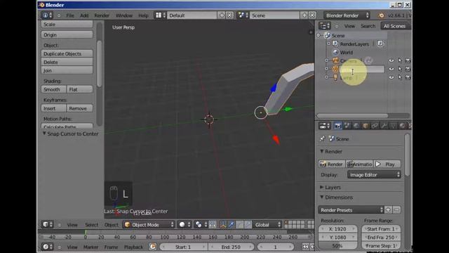Toggle timeline frame range limit clock icon
Viewport: 449px width, 253px height.
click(x=153, y=247)
